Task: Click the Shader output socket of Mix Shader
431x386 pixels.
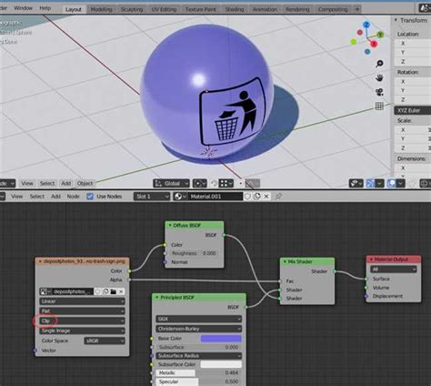Action: pyautogui.click(x=335, y=271)
